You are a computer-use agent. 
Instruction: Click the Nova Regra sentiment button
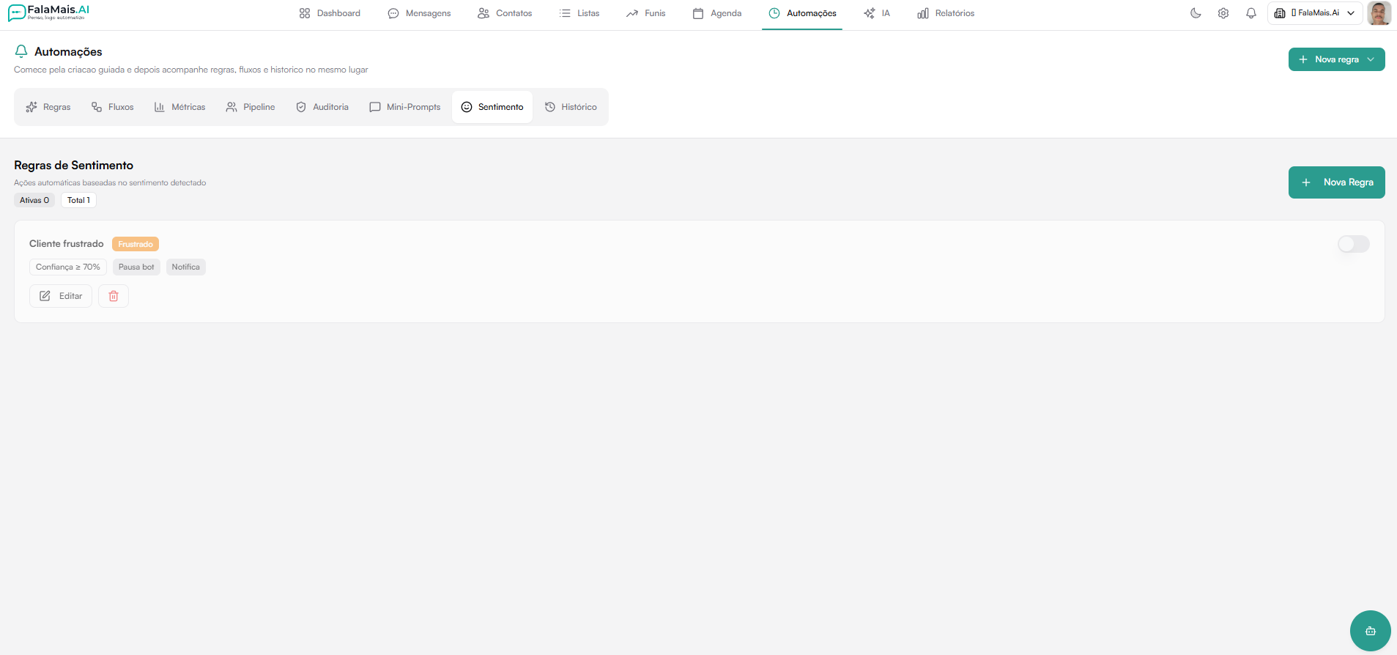pyautogui.click(x=1336, y=182)
